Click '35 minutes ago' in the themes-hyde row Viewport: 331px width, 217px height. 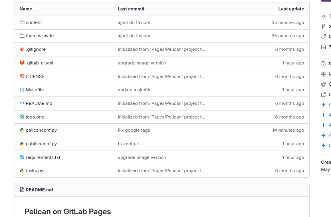click(x=288, y=36)
